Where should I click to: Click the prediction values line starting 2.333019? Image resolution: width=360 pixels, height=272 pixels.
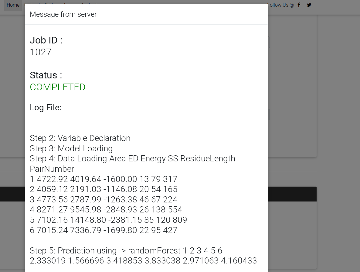click(x=143, y=261)
